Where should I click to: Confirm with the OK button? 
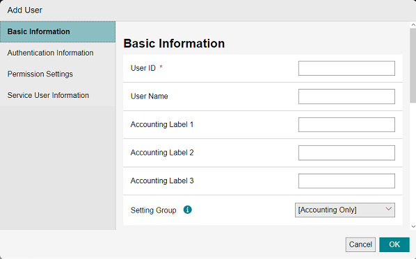click(x=394, y=244)
